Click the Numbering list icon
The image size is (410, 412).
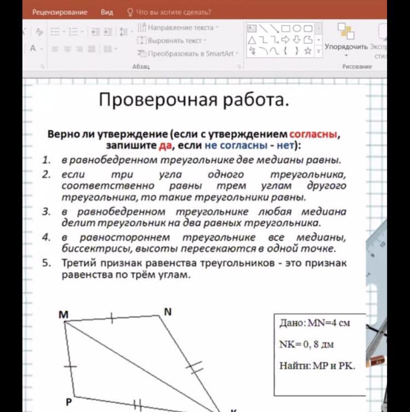tap(73, 32)
